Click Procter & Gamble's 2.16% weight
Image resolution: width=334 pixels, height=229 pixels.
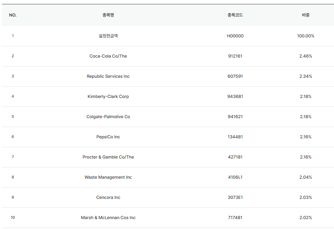click(x=306, y=157)
